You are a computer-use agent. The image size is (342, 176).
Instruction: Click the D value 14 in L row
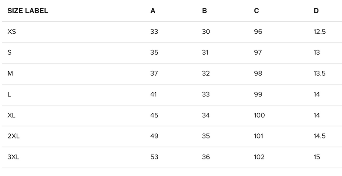(317, 94)
